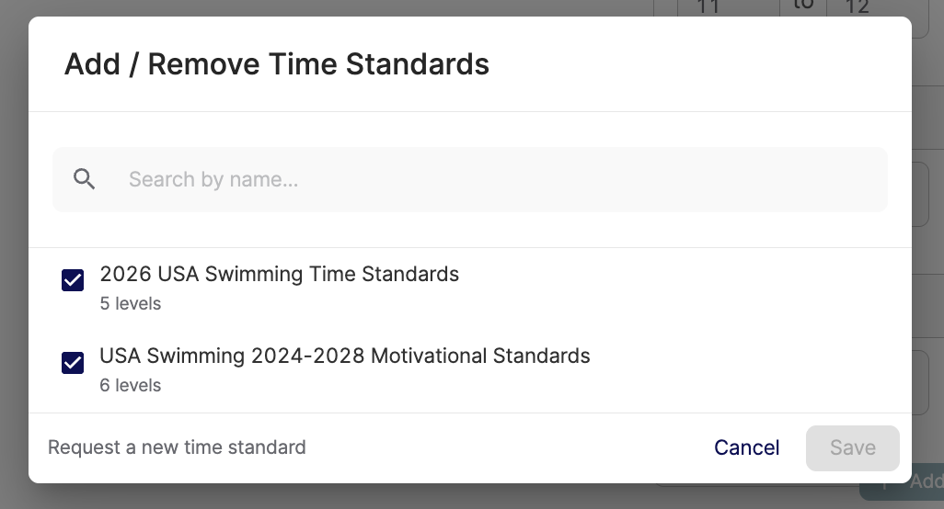This screenshot has height=509, width=944.
Task: Open the Request a new time standard link
Action: click(177, 447)
